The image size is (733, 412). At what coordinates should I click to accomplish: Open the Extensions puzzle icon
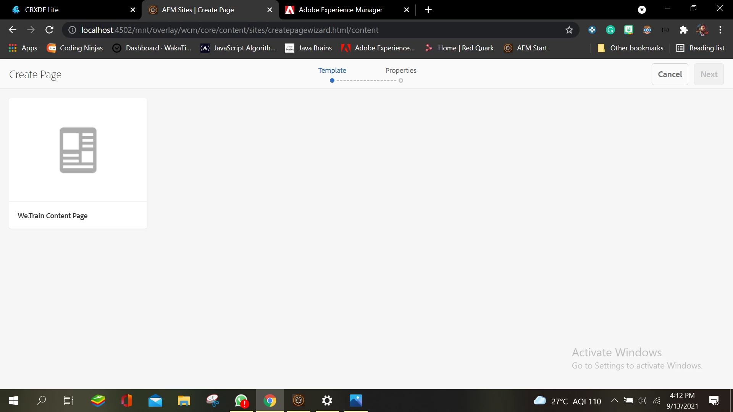(x=683, y=30)
